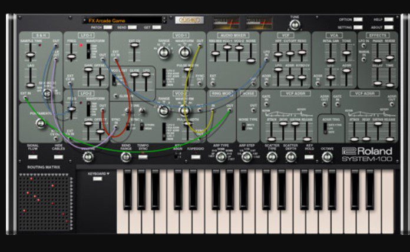The width and height of the screenshot is (410, 252).
Task: Open the ABOUT button
Action: click(389, 27)
